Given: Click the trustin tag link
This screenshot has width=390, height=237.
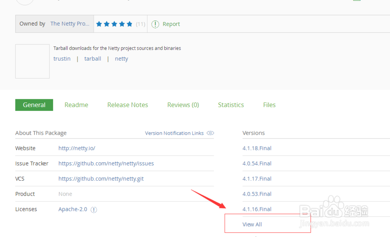Looking at the screenshot, I should click(62, 59).
